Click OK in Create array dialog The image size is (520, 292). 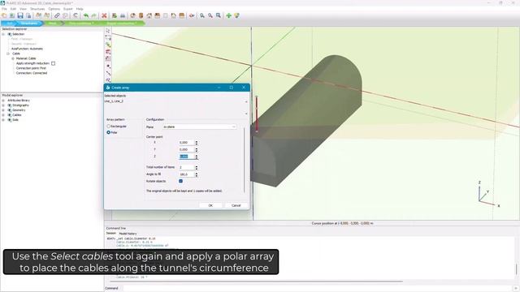210,205
